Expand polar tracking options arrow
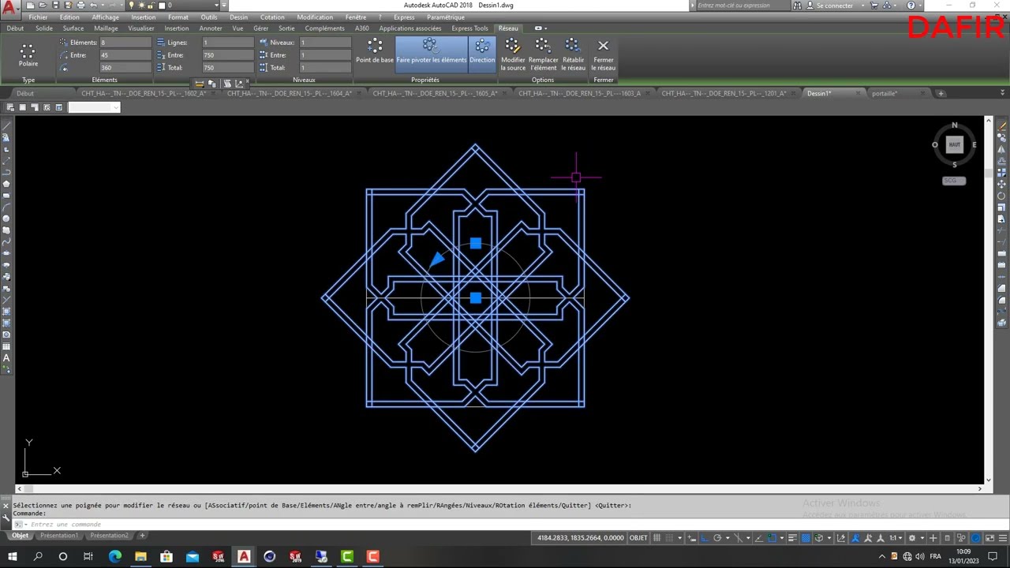This screenshot has height=568, width=1010. pos(728,538)
